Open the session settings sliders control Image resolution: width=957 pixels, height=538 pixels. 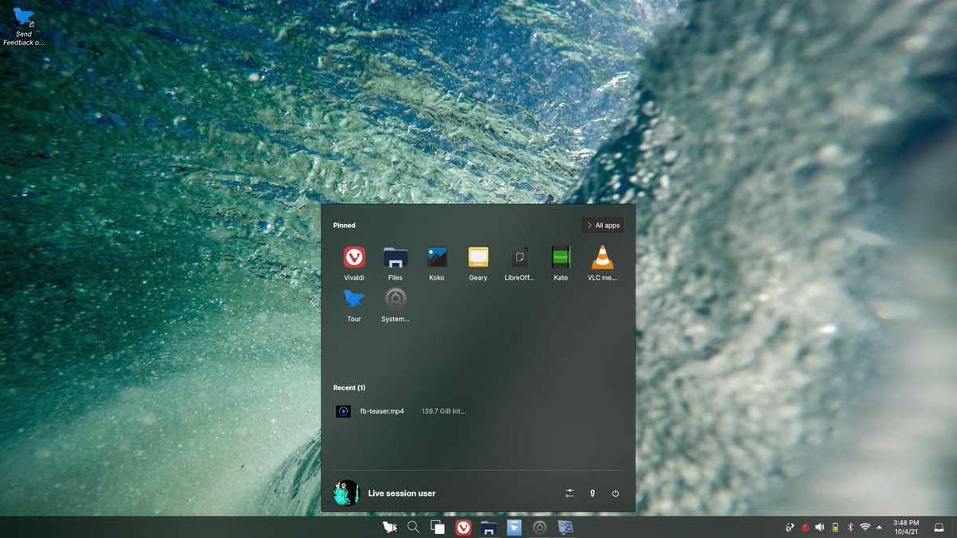click(x=569, y=493)
